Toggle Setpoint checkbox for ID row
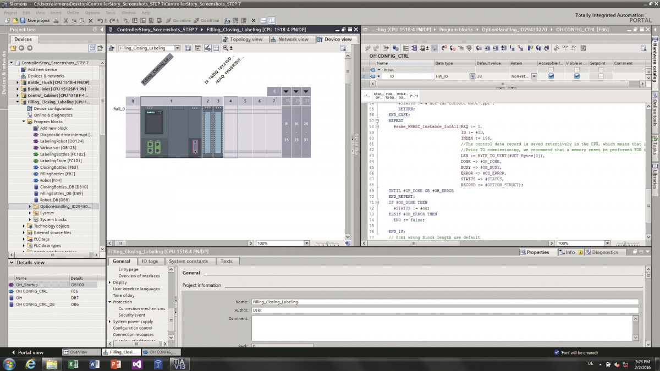 [x=601, y=76]
